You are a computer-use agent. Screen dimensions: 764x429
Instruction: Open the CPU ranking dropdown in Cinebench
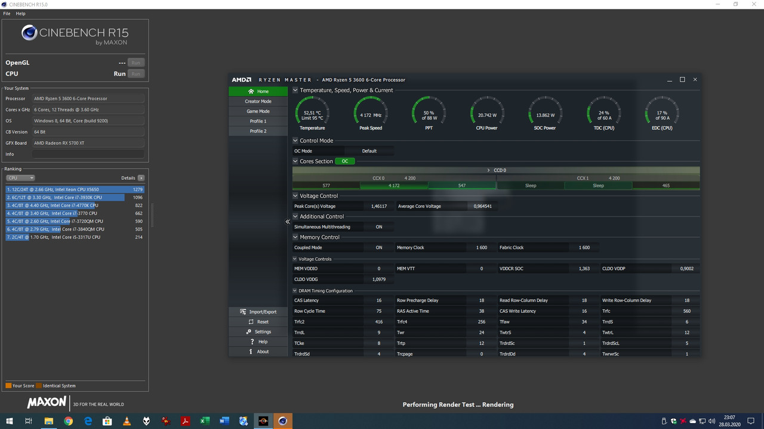point(20,178)
